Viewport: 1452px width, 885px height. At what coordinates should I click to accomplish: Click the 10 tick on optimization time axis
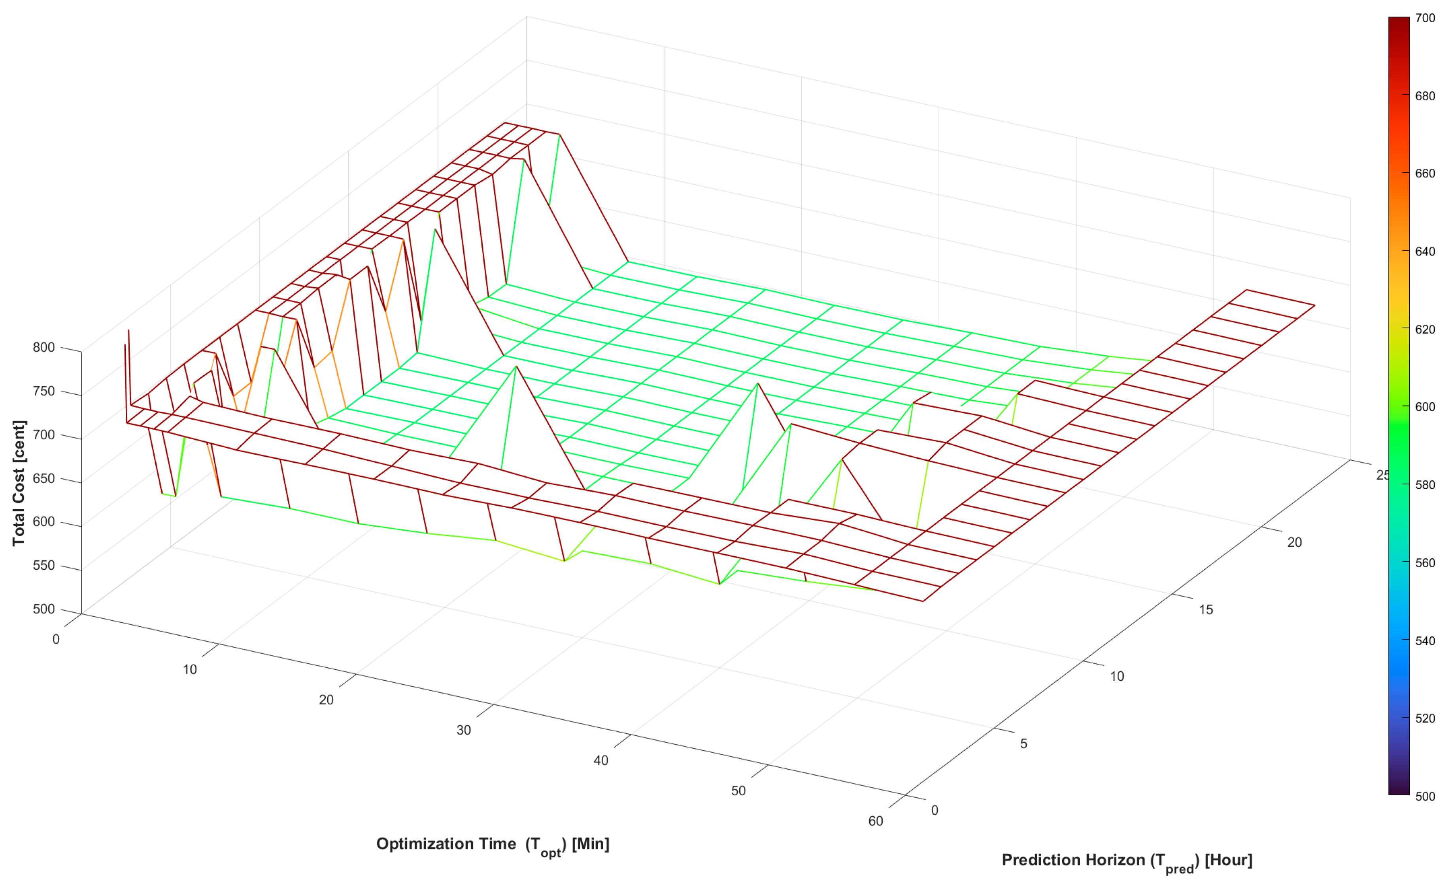[190, 670]
